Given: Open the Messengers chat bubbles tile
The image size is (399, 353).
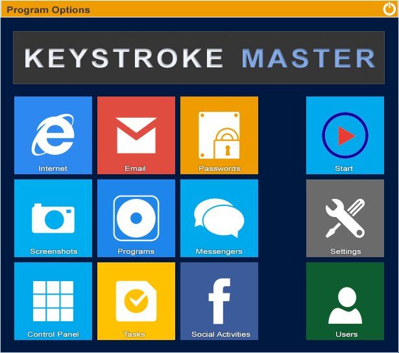Looking at the screenshot, I should click(219, 218).
